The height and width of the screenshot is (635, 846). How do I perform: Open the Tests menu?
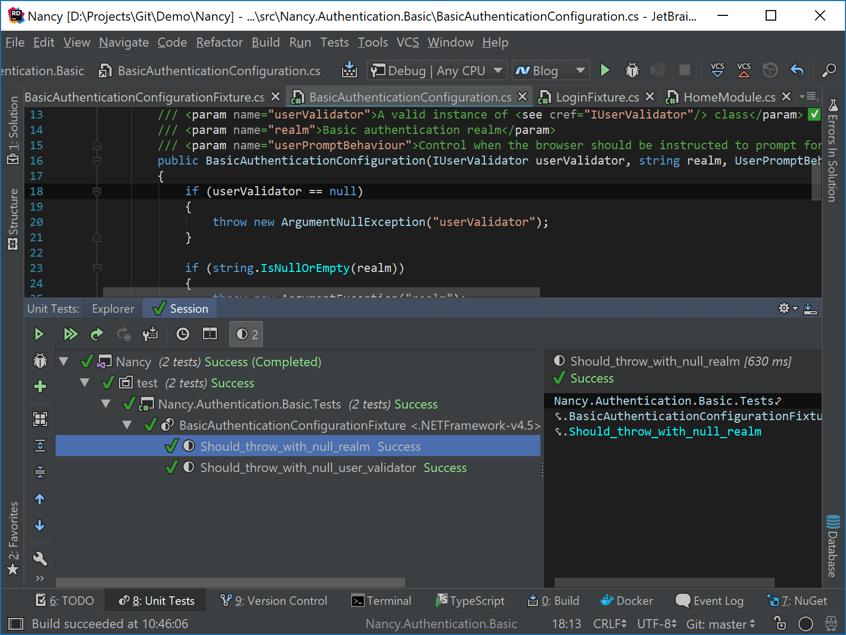coord(334,42)
